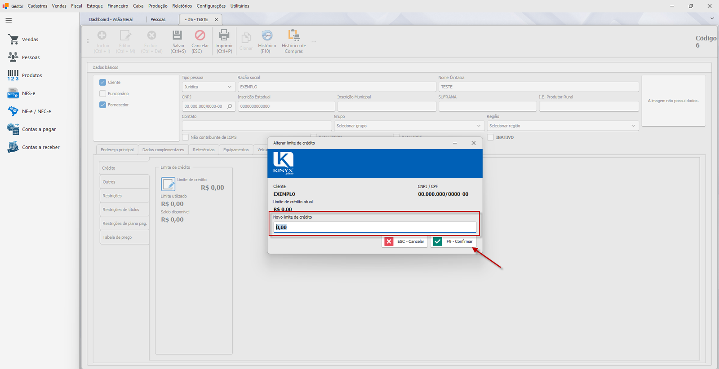Open Histórico de Compras toolbar icon

pos(294,35)
